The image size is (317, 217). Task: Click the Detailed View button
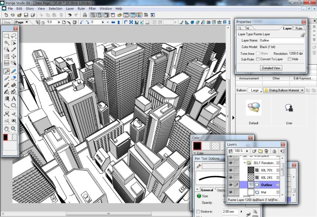click(271, 68)
